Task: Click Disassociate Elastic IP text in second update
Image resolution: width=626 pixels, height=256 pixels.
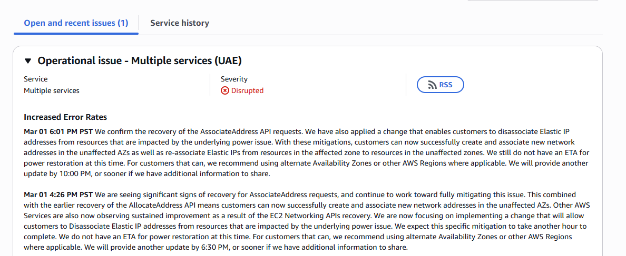Action: pos(102,227)
